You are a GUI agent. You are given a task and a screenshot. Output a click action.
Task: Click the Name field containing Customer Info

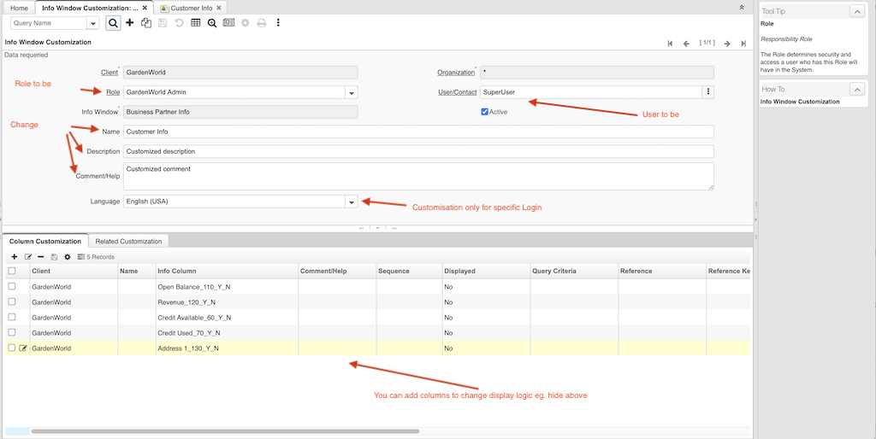pyautogui.click(x=417, y=132)
